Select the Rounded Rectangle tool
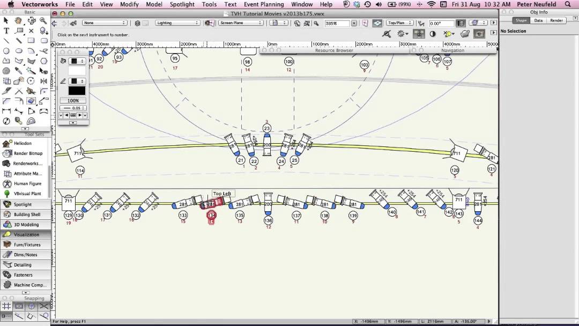579x326 pixels. (43, 41)
